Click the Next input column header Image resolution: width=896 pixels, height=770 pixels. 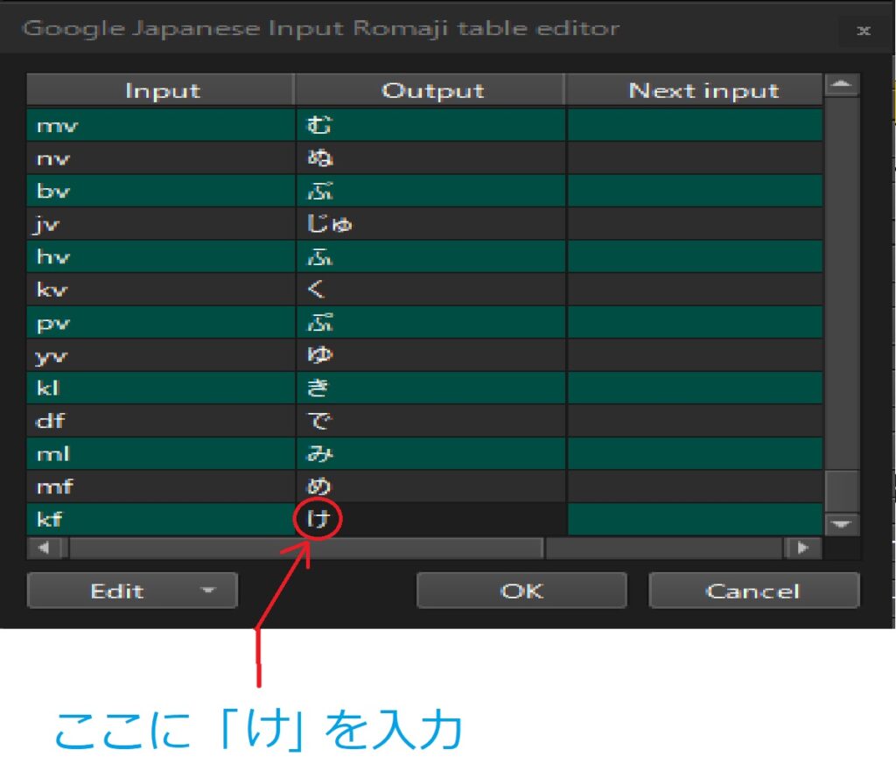click(x=695, y=90)
